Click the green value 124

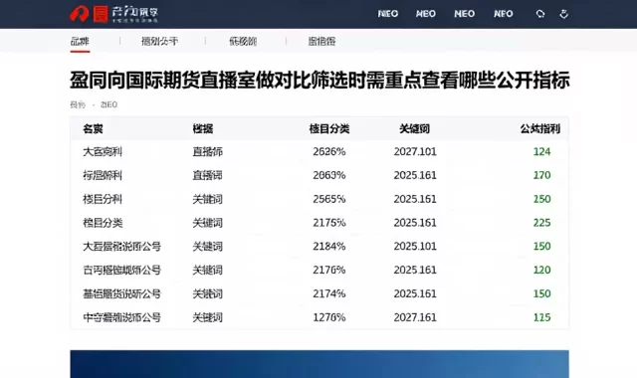click(541, 151)
